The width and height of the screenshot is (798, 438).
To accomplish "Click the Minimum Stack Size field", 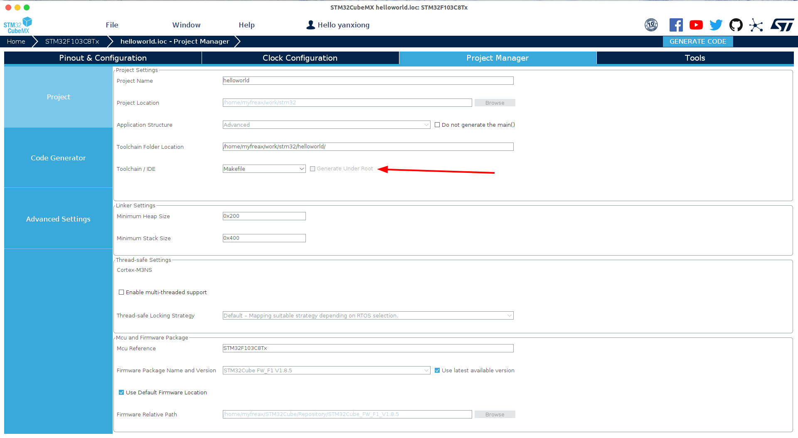I will [264, 238].
